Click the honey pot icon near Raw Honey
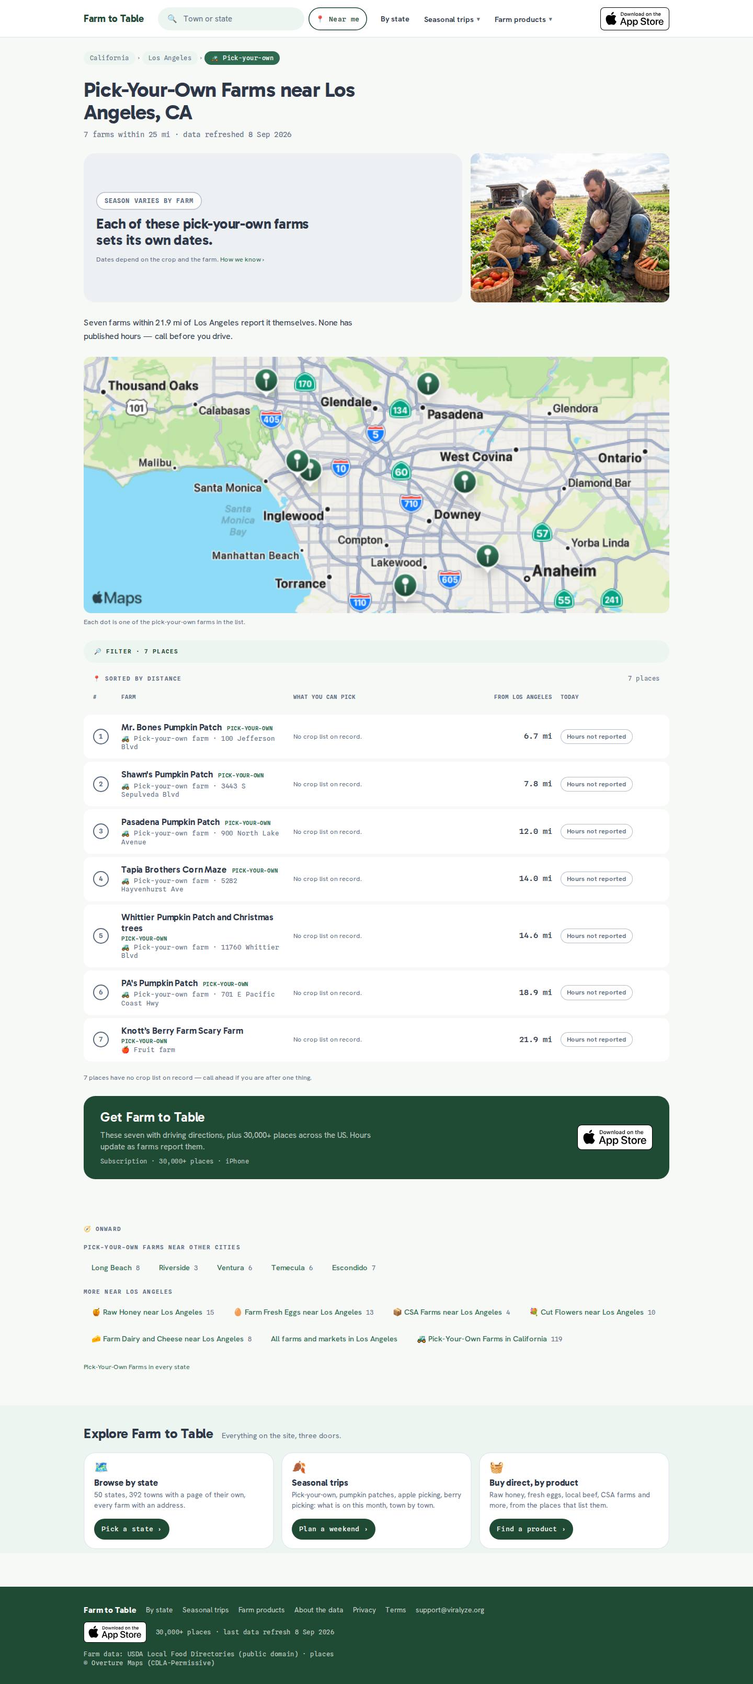Viewport: 753px width, 1684px height. 96,1312
